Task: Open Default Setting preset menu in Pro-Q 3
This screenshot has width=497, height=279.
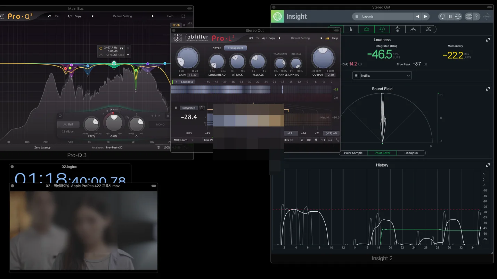Action: point(122,16)
